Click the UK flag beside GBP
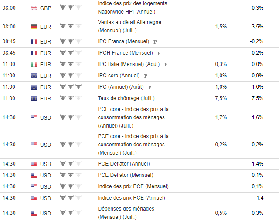Image resolution: width=279 pixels, height=221 pixels. [34, 8]
